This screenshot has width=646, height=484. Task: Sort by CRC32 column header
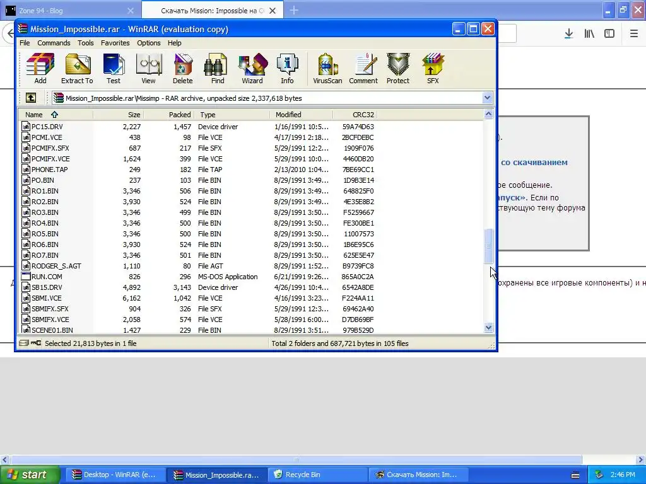[x=355, y=115]
